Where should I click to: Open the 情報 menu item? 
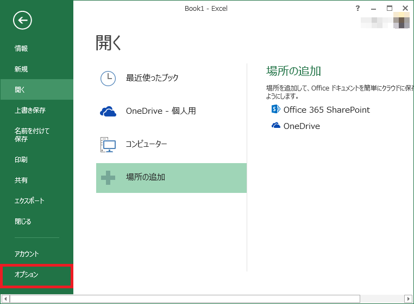21,49
